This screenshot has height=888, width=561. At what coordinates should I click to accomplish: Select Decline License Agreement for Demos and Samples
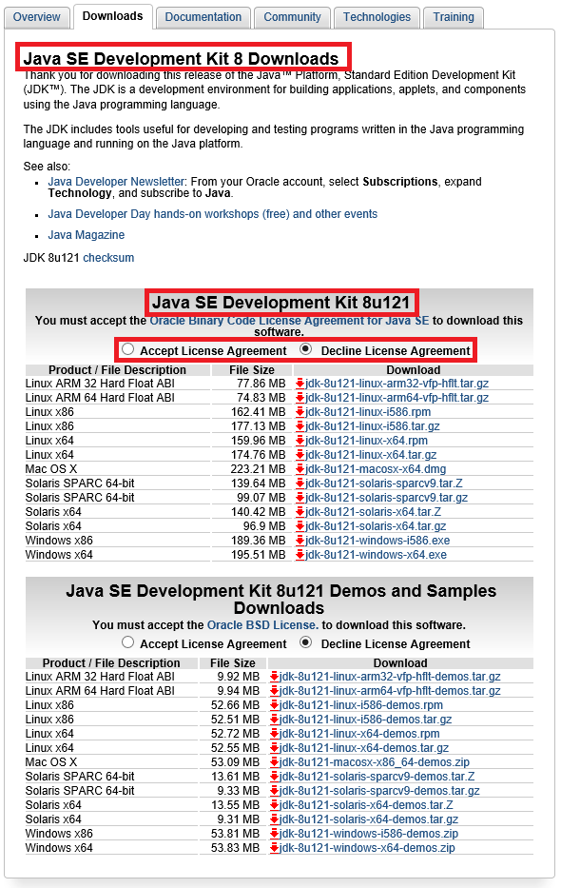click(x=306, y=642)
